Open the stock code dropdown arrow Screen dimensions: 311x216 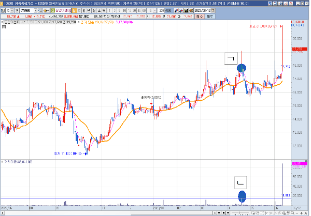click(36, 10)
